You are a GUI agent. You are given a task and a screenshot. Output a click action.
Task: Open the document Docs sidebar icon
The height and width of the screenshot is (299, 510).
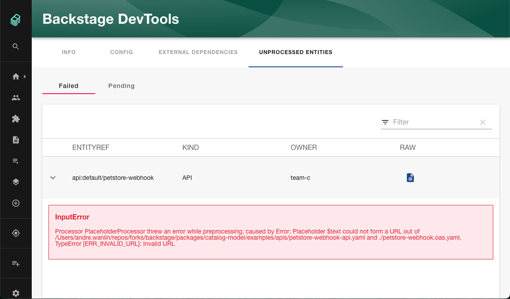(x=15, y=140)
